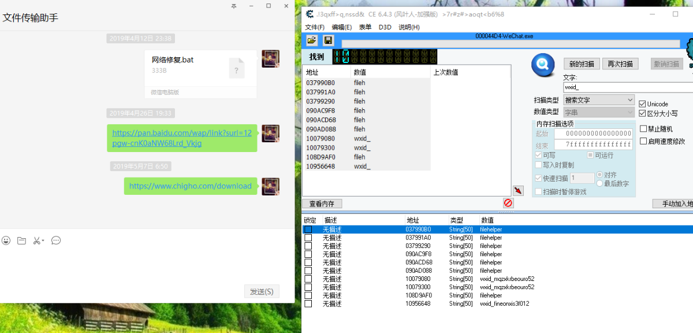Click the WeChat screenshot scissors icon

36,240
